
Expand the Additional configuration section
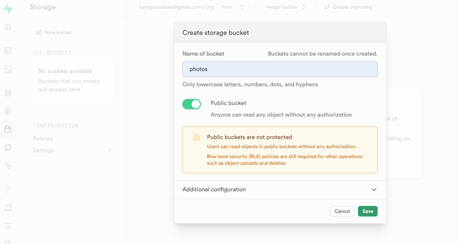pyautogui.click(x=280, y=190)
